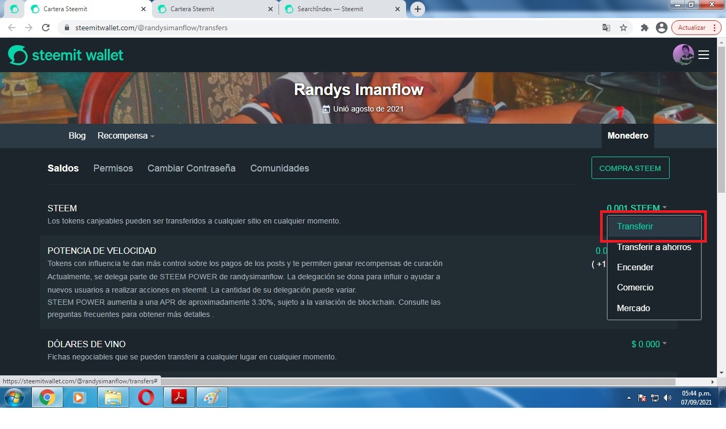The image size is (726, 429).
Task: Click the Randys Imanflow profile name
Action: [x=359, y=89]
